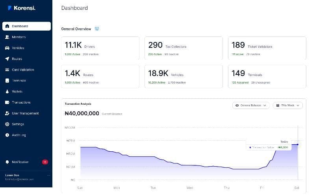Viewport: 315px width, 196px height.
Task: Click the ₦40,000,000 current balance value
Action: pyautogui.click(x=82, y=113)
